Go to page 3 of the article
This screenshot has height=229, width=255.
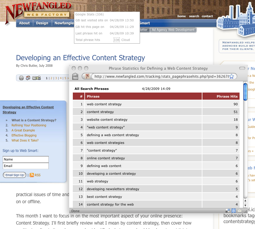[x=56, y=78]
